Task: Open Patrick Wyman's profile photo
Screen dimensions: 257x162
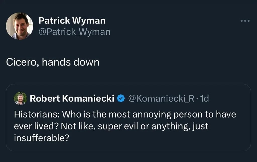Action: [x=20, y=26]
